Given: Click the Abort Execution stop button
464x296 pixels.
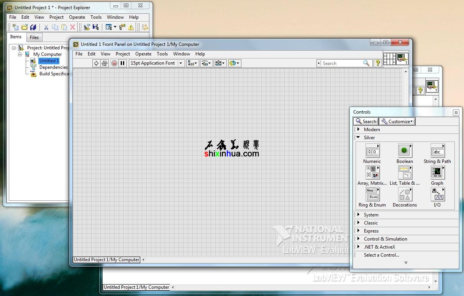Looking at the screenshot, I should (114, 63).
